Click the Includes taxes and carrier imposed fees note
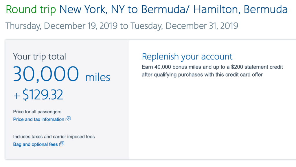296x167 pixels. coord(54,137)
